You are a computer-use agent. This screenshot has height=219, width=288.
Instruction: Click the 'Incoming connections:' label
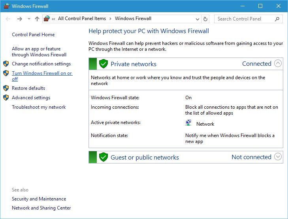click(x=115, y=107)
